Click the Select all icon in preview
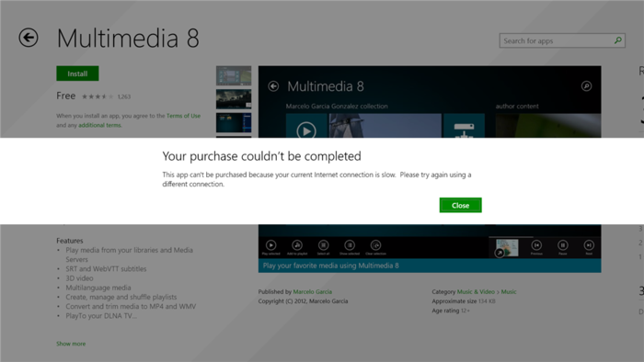Viewport: 644px width, 362px height. coord(323,245)
